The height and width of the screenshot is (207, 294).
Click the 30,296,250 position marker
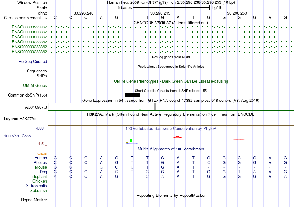click(x=237, y=13)
